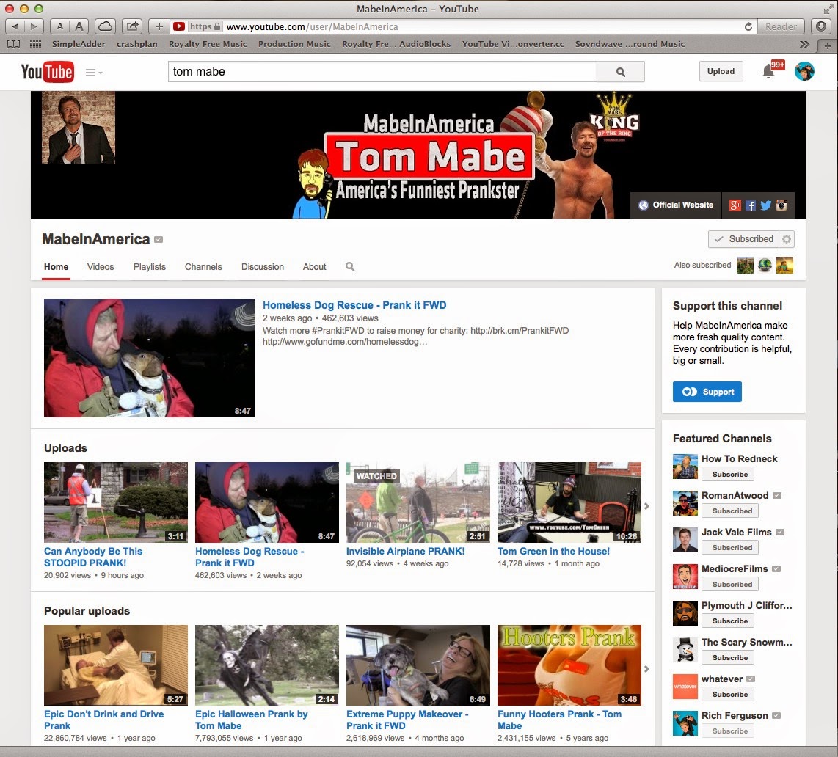Increase text size with large A
This screenshot has height=757, width=838.
79,26
